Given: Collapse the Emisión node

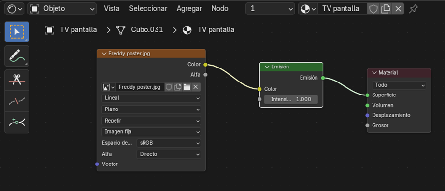Looking at the screenshot, I should [267, 67].
